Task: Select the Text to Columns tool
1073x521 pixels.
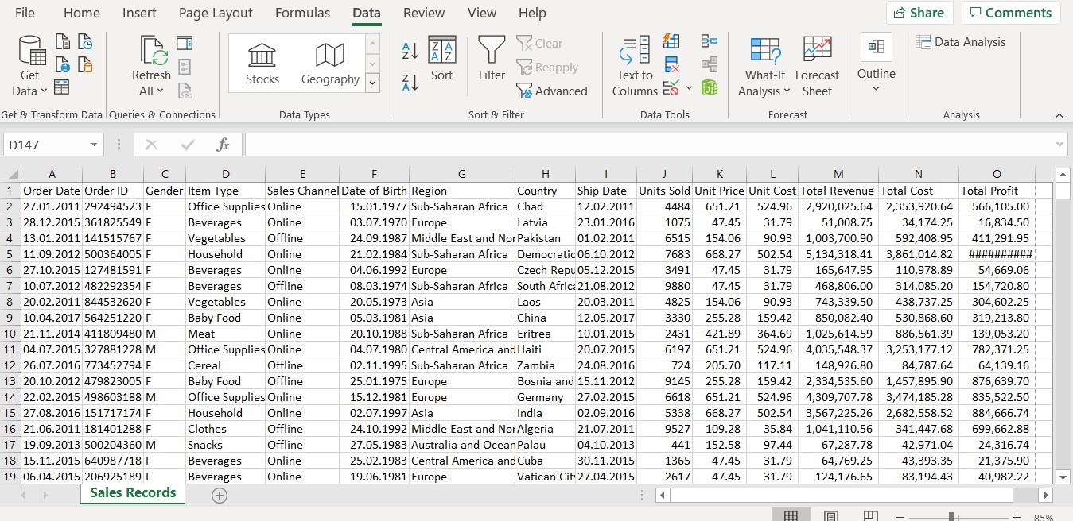Action: click(633, 64)
